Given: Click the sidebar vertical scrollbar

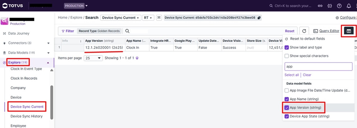Looking at the screenshot, I should (x=52, y=102).
